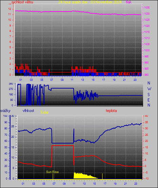Click humidity axis value 40
Viewport: 158px width, 188px height.
pos(6,154)
